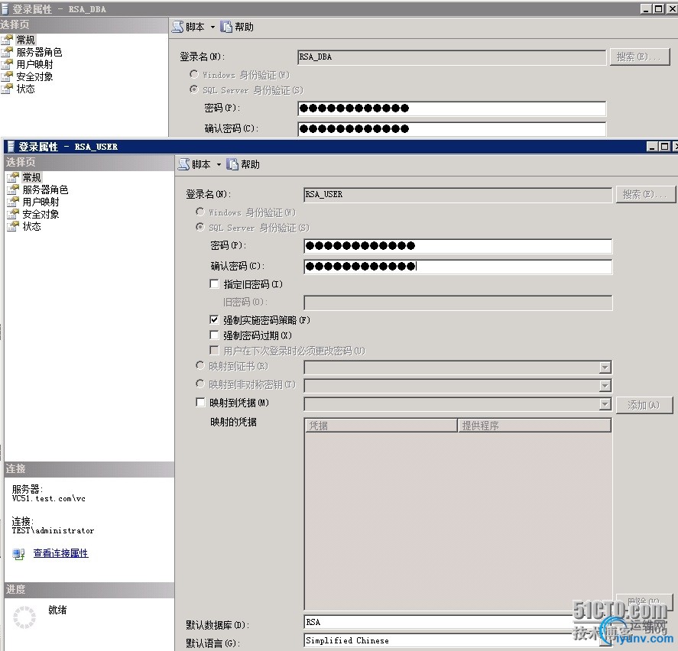The height and width of the screenshot is (651, 678).
Task: Uncheck the 强制实施密码策略 checkbox
Action: pyautogui.click(x=214, y=320)
